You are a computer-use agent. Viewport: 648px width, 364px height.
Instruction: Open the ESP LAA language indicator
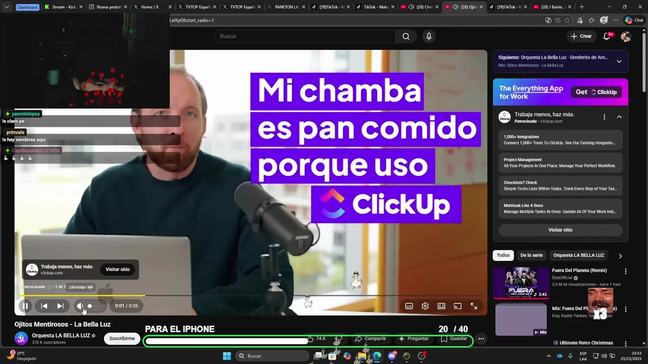click(x=583, y=356)
